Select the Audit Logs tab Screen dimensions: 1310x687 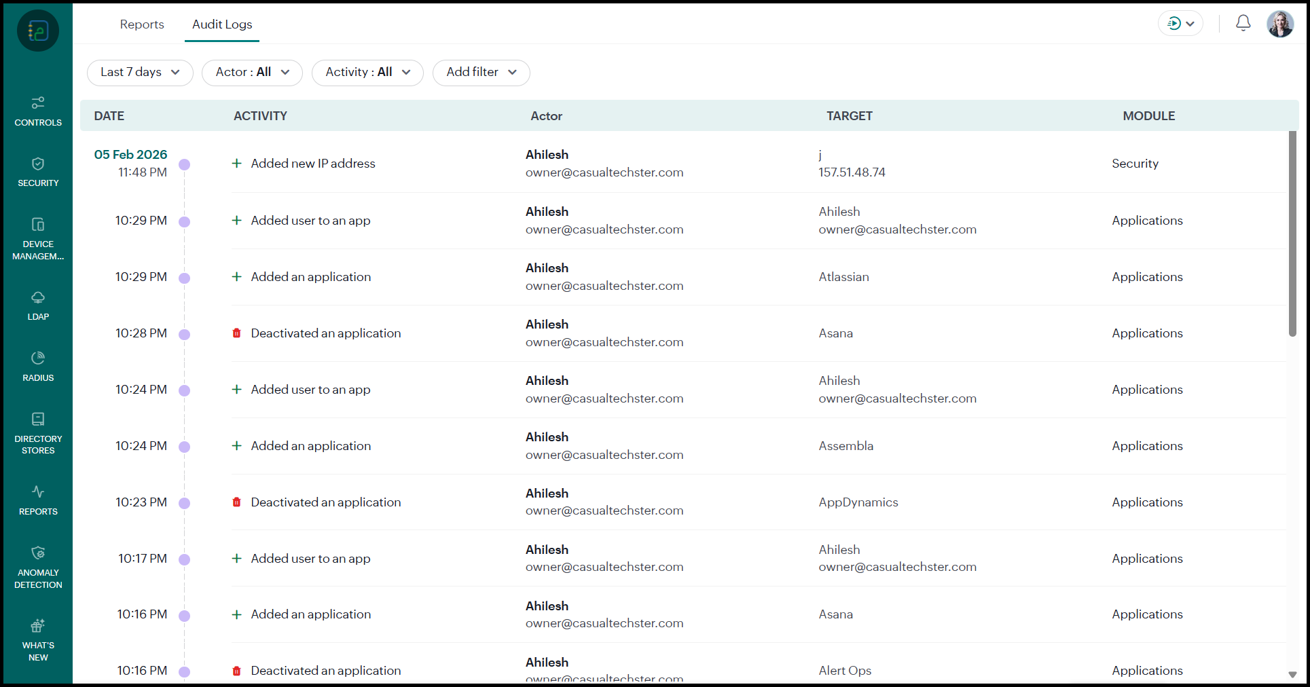[x=222, y=24]
